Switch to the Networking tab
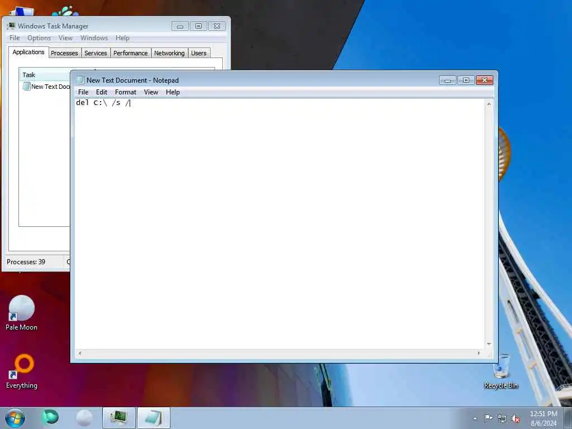 pyautogui.click(x=169, y=53)
